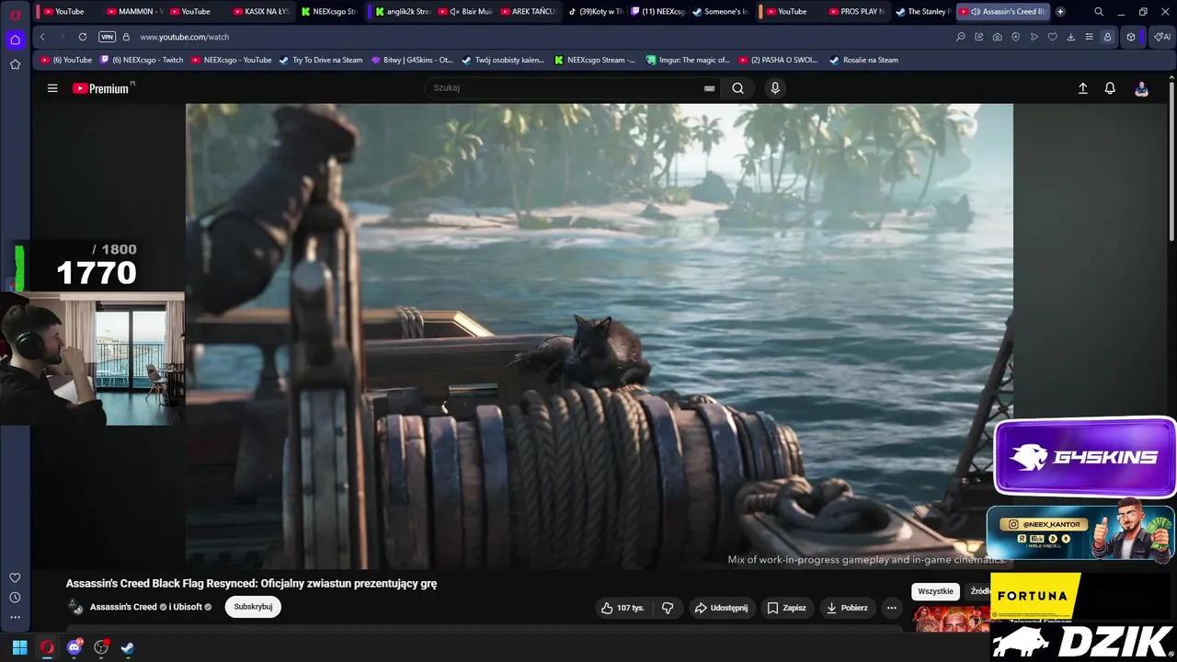The image size is (1177, 662).
Task: Click the youtube.com/watch address field
Action: point(184,37)
